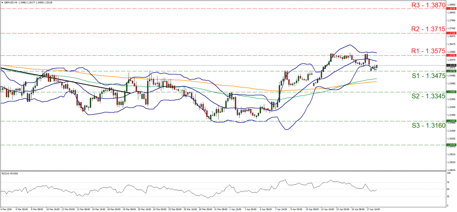The image size is (457, 212).
Task: Click the green 1.34750 price tag on axis
Action: tap(451, 71)
